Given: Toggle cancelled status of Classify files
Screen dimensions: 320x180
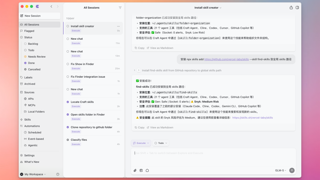Looking at the screenshot, I should [x=68, y=140].
